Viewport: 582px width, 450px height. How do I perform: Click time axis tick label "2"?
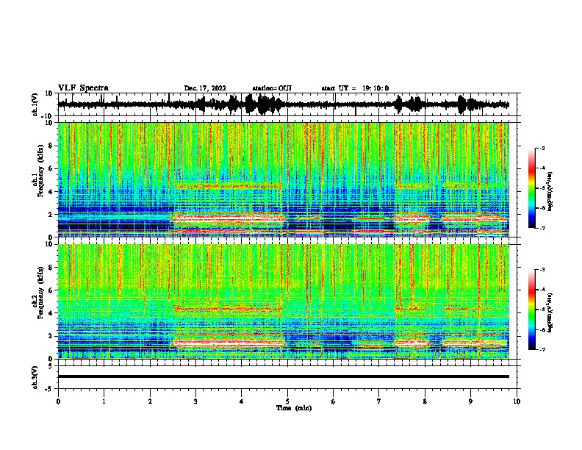[x=150, y=401]
